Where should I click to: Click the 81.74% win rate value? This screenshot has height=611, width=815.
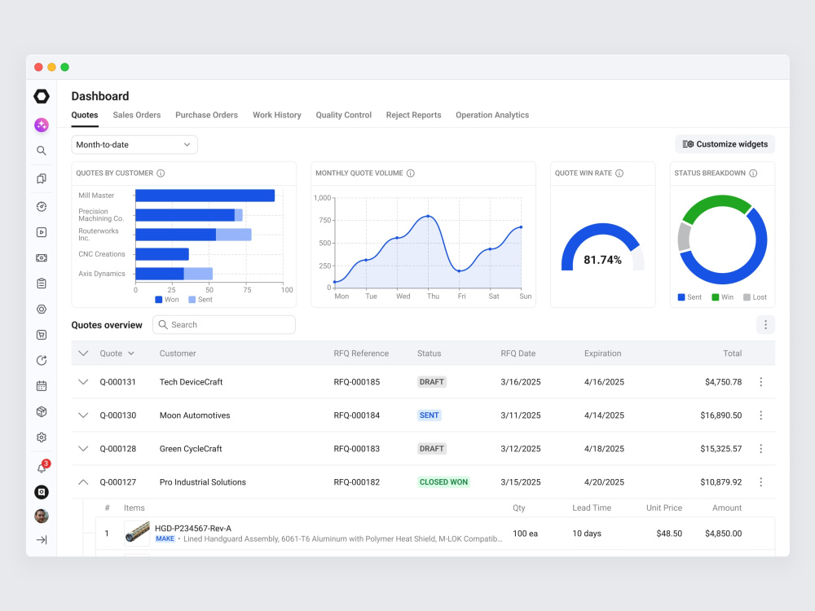pos(602,260)
